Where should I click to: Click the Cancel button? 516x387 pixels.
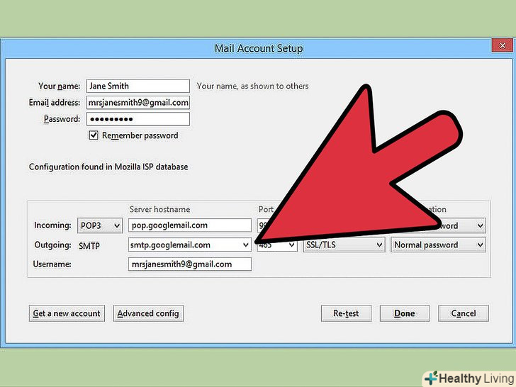[x=464, y=313]
